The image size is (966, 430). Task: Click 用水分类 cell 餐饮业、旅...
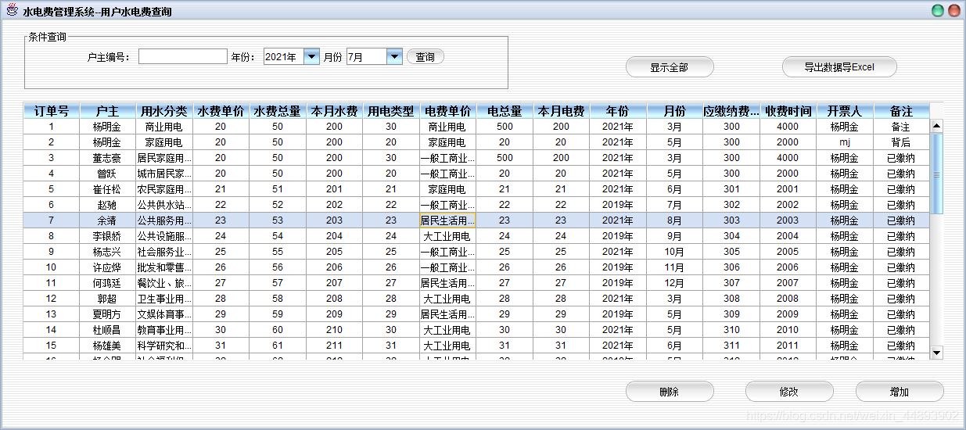point(164,283)
